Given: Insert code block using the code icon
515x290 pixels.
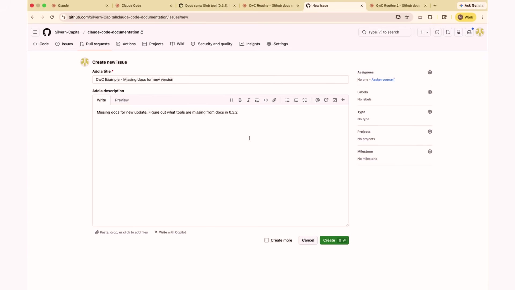Looking at the screenshot, I should coord(266,100).
